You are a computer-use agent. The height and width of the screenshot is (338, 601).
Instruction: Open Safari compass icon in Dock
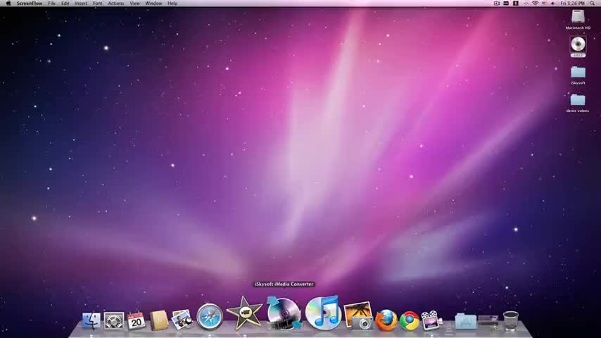(209, 317)
